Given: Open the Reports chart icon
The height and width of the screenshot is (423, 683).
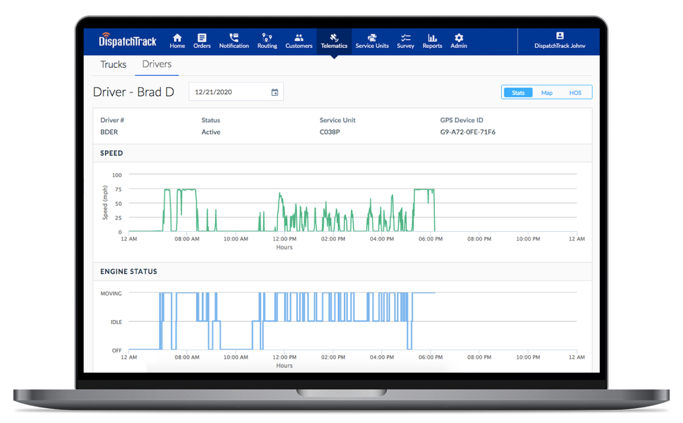Looking at the screenshot, I should 432,38.
